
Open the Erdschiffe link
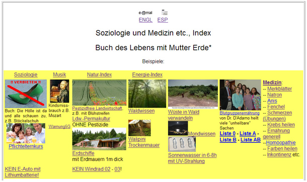(x=84, y=153)
